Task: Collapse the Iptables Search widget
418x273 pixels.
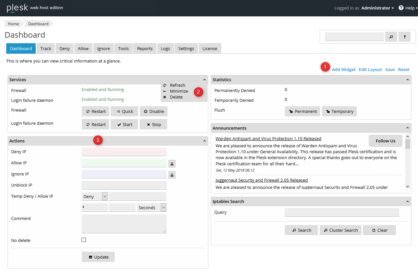Action: tap(408, 201)
